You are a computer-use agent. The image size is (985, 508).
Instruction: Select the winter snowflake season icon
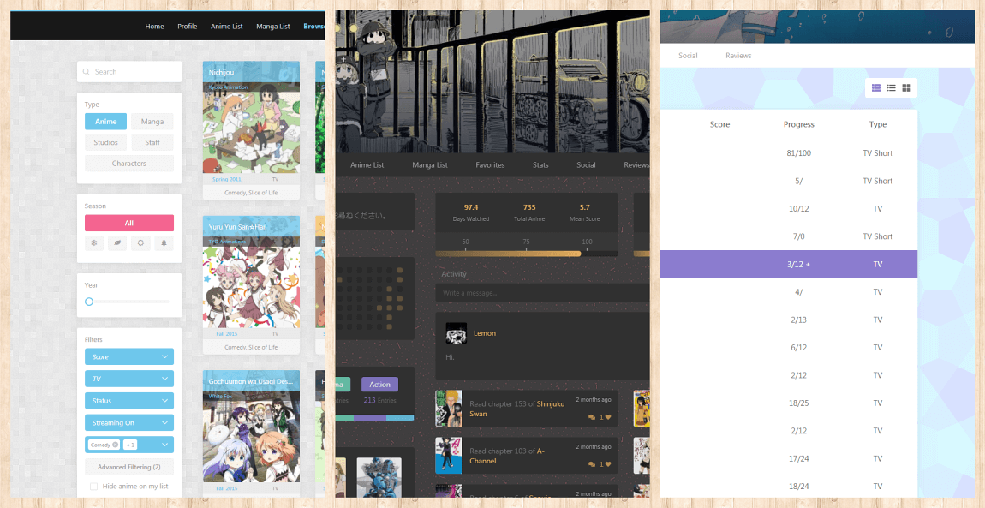(x=95, y=243)
